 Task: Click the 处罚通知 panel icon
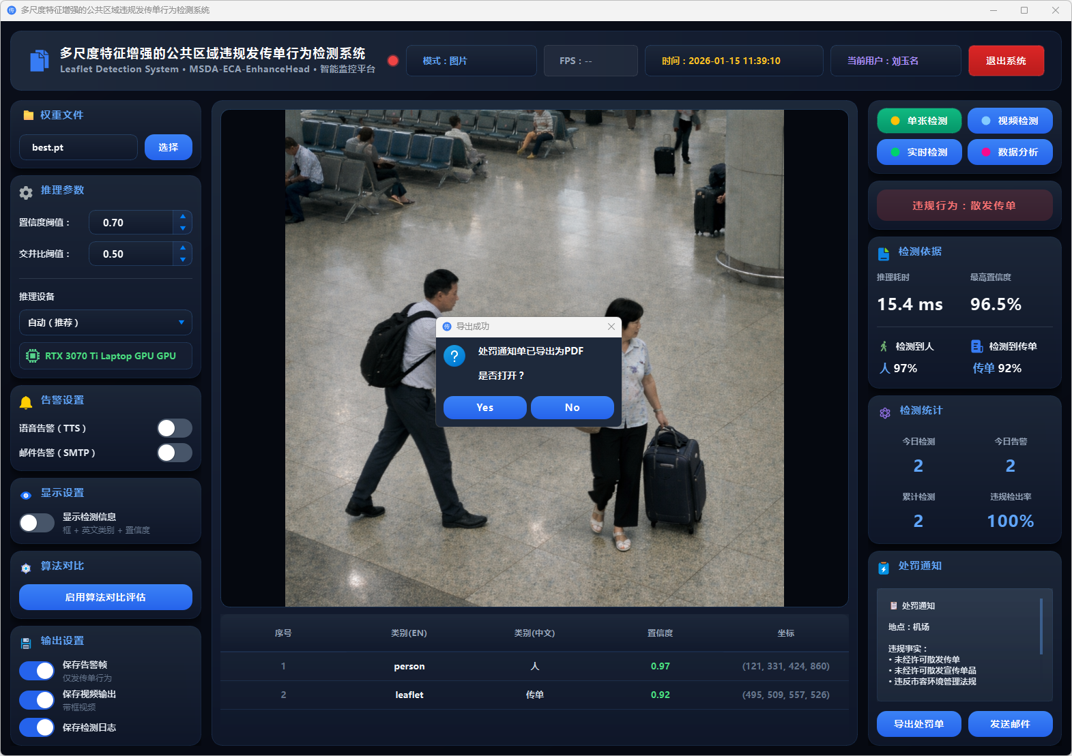[x=884, y=568]
